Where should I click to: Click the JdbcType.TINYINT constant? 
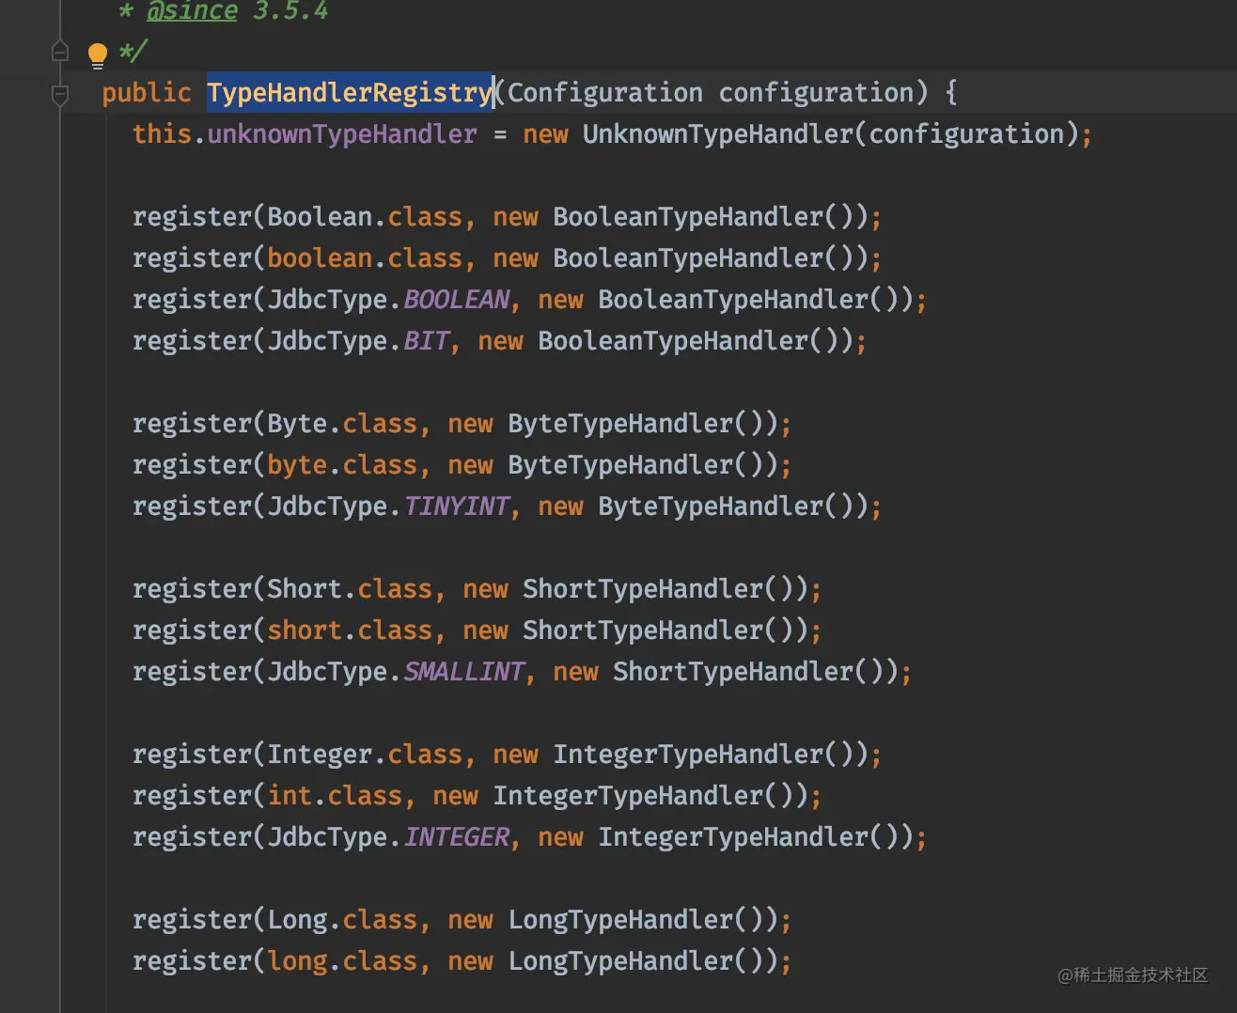pyautogui.click(x=388, y=506)
